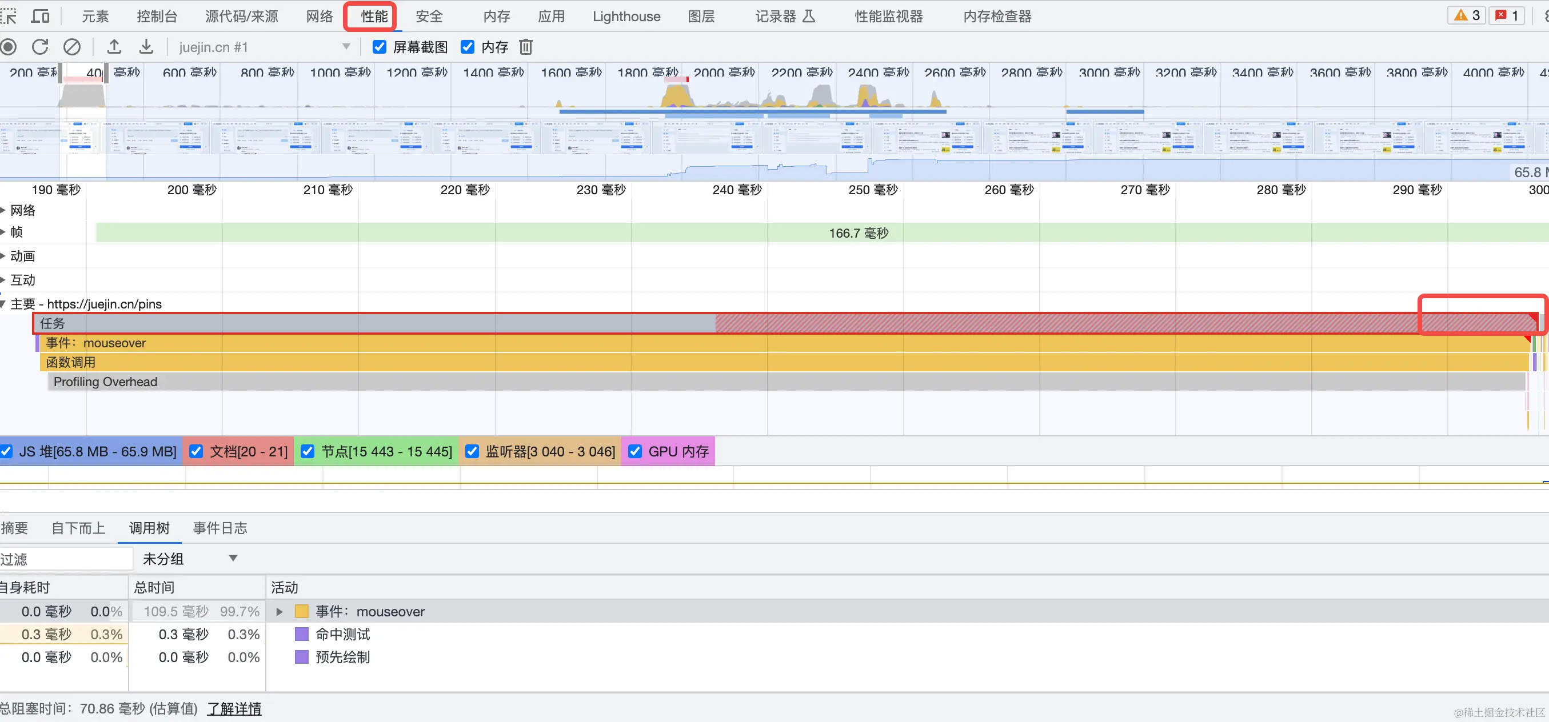
Task: Select the 任务 bar in flame chart
Action: pos(786,323)
